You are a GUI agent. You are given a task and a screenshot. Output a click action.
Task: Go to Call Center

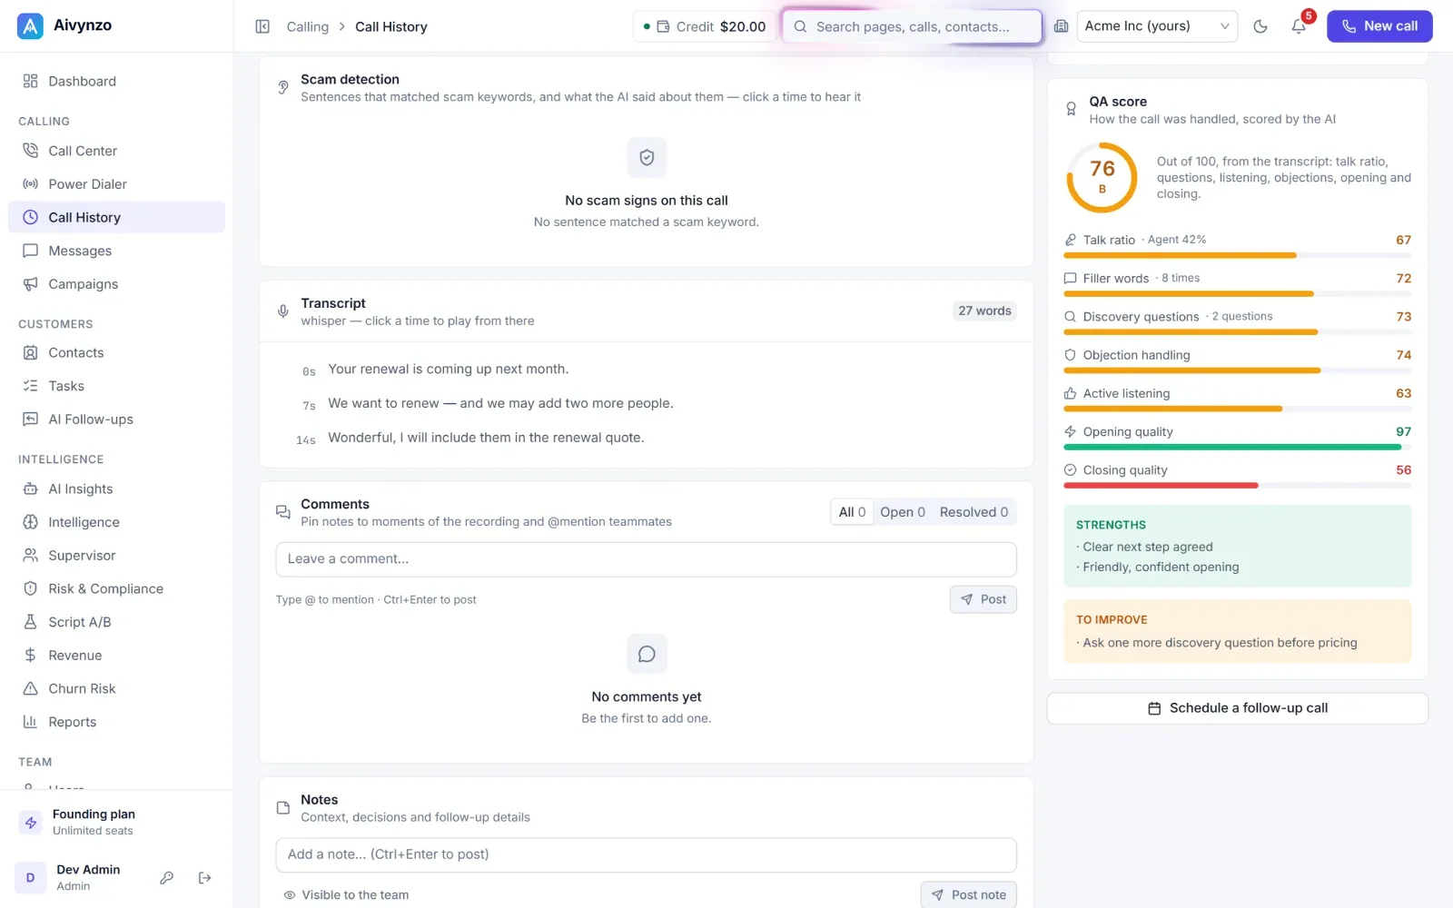tap(116, 151)
